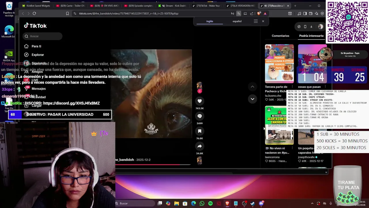The height and width of the screenshot is (208, 369).
Task: Open the Brave playlist music icon
Action: point(299,13)
